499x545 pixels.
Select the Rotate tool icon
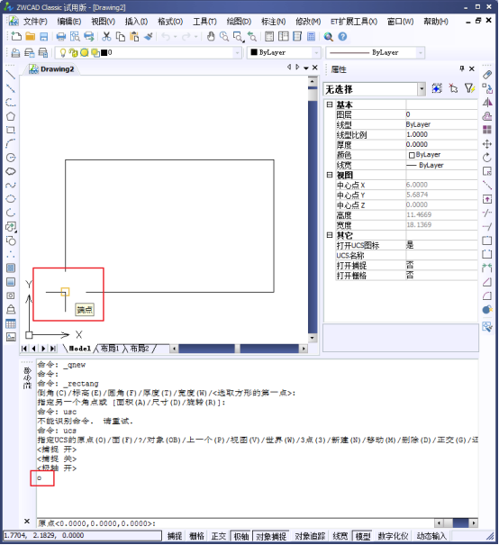(x=487, y=158)
